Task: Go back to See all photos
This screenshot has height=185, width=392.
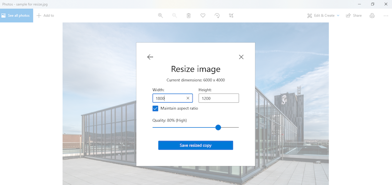Action: 17,16
